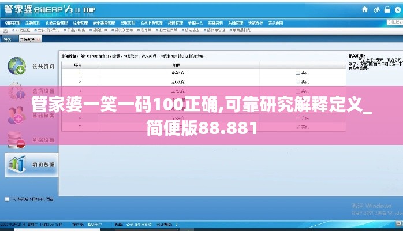Open the 基础资料 menu

pos(215,23)
